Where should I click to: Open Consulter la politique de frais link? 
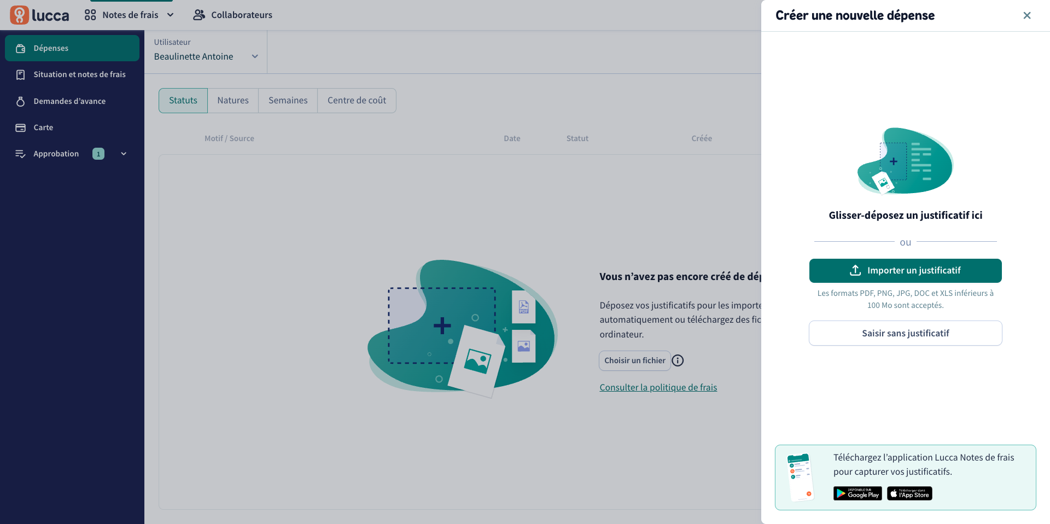[658, 387]
